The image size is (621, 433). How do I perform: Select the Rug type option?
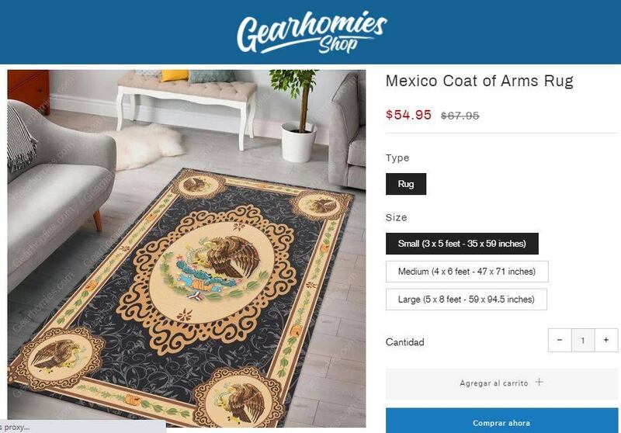pos(406,184)
